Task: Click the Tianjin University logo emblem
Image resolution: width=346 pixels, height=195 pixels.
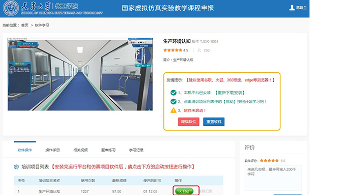Action: [11, 8]
